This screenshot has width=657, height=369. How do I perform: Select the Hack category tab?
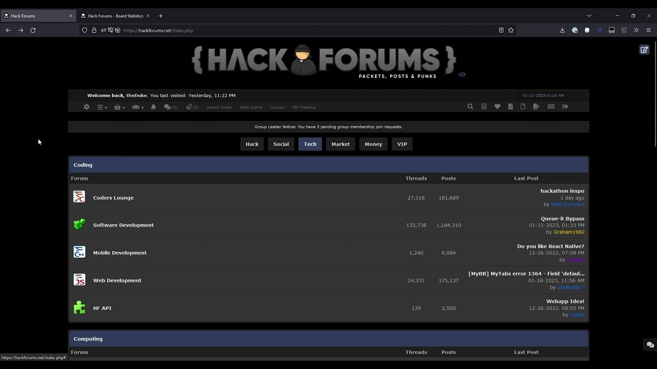252,144
